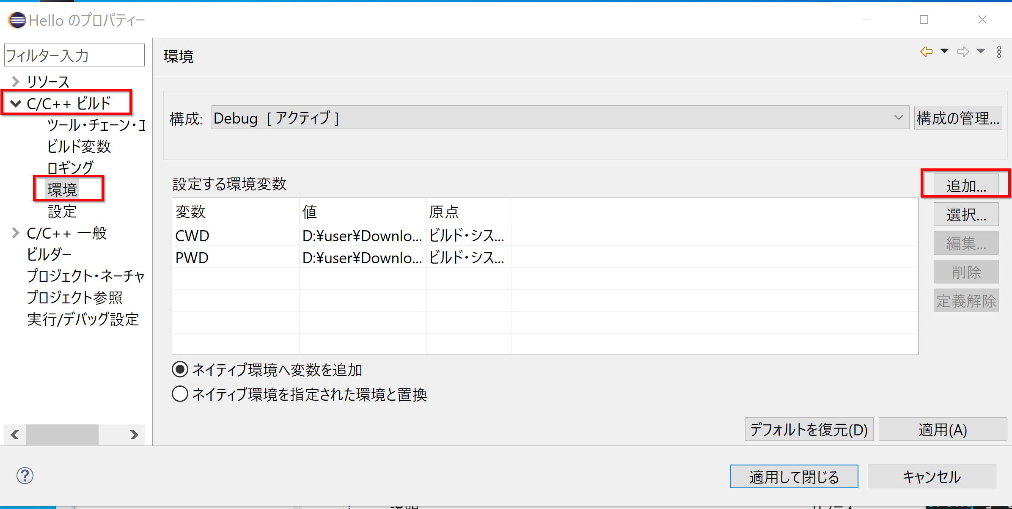Screen dimensions: 1012x509
Task: Click the back navigation arrow icon
Action: [926, 52]
